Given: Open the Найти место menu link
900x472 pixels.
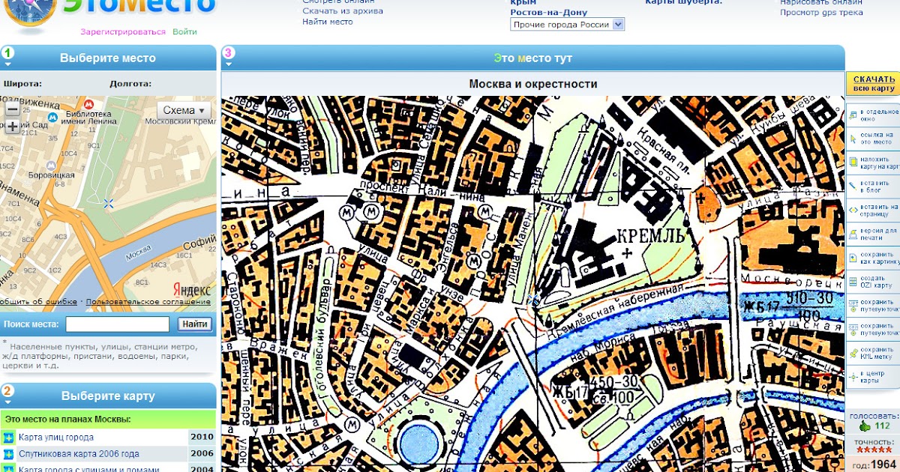Looking at the screenshot, I should 328,22.
